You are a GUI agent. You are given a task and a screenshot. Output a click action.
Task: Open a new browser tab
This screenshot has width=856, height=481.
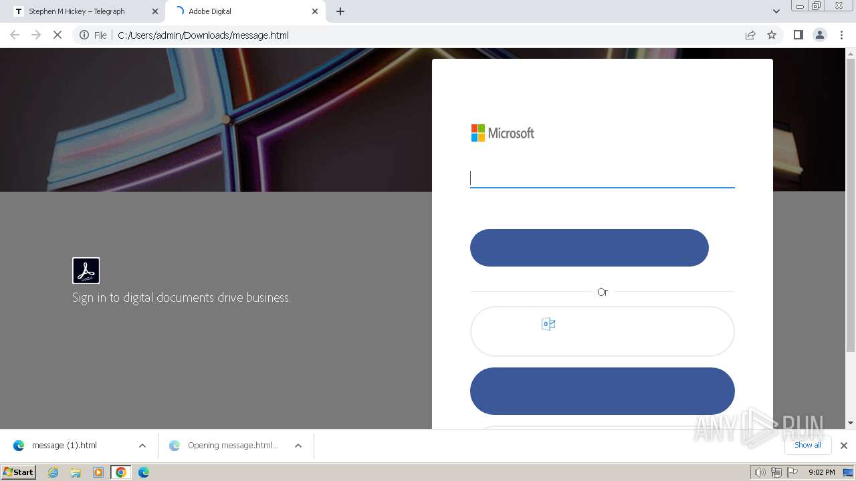coord(340,11)
